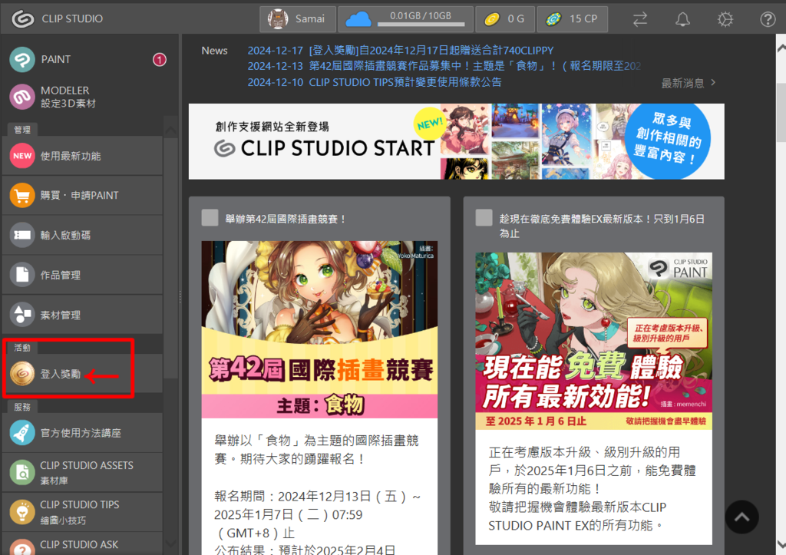Click the gold coin 0 G balance

click(x=505, y=19)
